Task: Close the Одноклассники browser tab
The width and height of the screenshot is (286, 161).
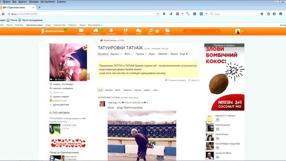Action: 33,8
